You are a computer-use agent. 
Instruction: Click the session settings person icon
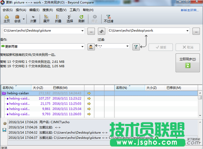91,47
